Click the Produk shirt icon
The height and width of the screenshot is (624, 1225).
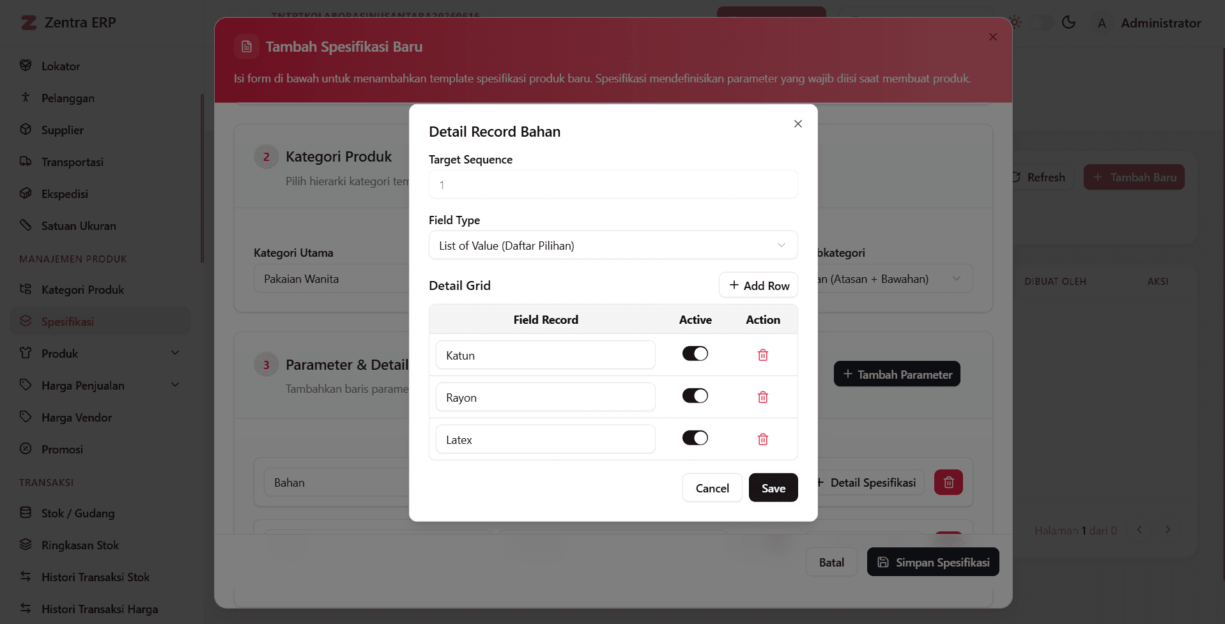pyautogui.click(x=26, y=353)
